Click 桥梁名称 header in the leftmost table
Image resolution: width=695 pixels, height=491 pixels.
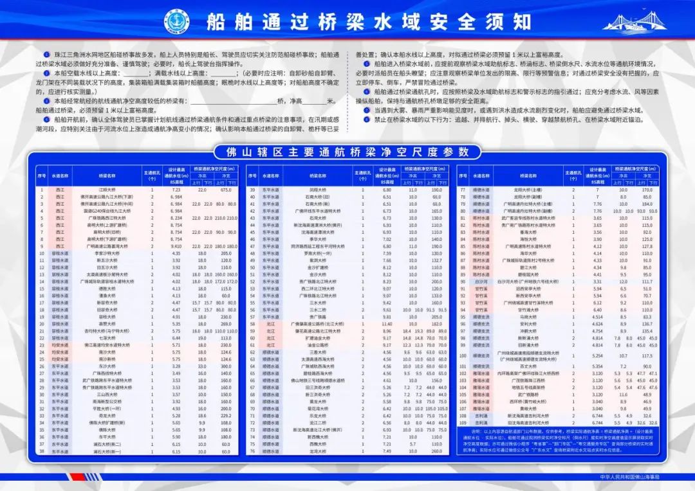(107, 175)
